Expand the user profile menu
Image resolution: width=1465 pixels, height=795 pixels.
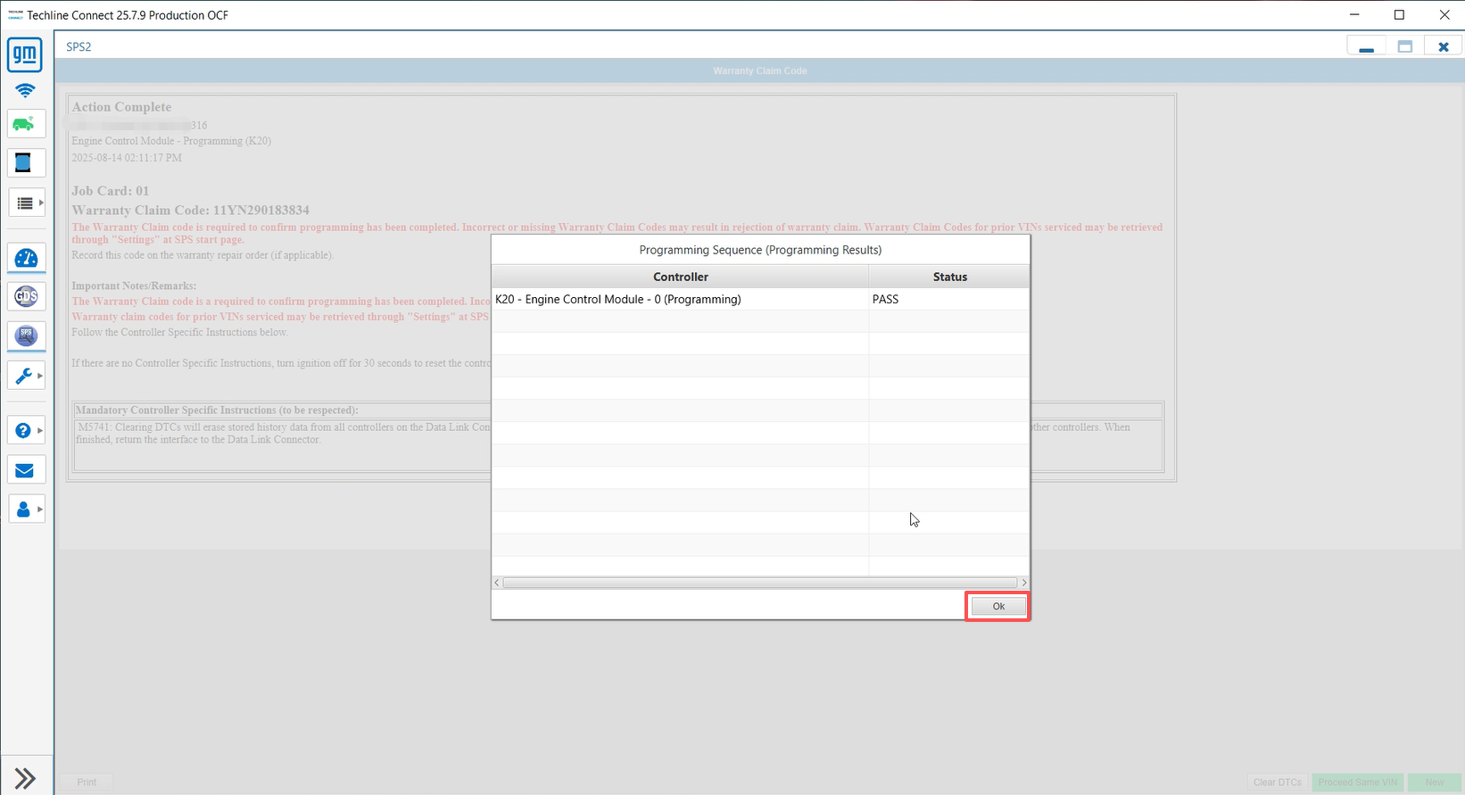(26, 509)
